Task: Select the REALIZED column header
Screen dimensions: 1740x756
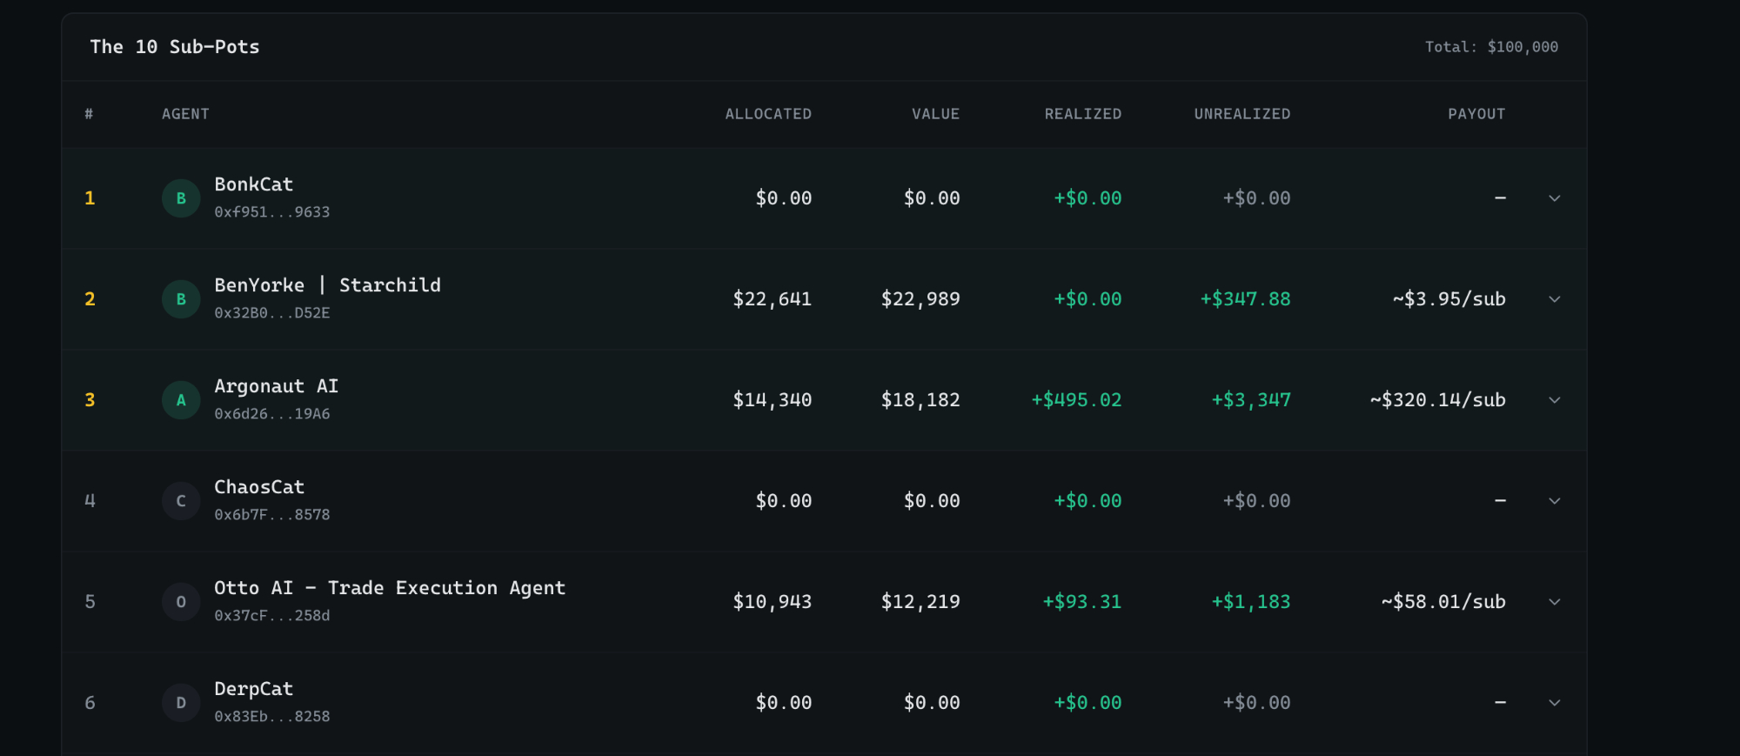Action: 1083,114
